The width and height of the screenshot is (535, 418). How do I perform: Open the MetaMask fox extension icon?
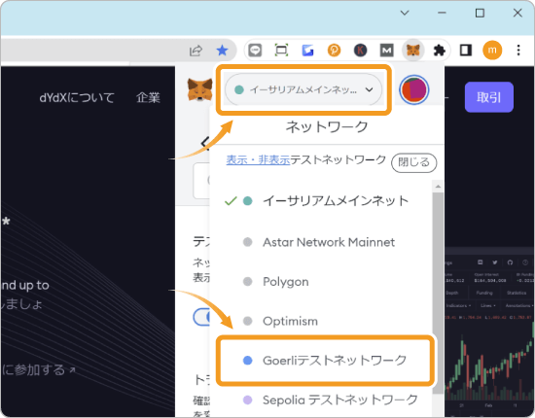tap(412, 51)
